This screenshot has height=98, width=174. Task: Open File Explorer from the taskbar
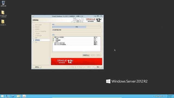(x=18, y=96)
